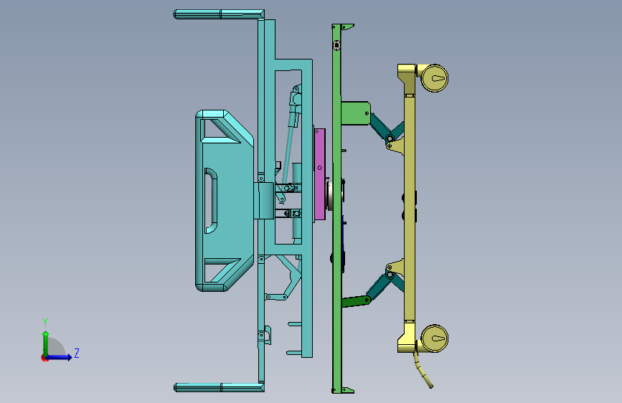Select the lower yellow corner block
The height and width of the screenshot is (403, 622).
point(407,337)
